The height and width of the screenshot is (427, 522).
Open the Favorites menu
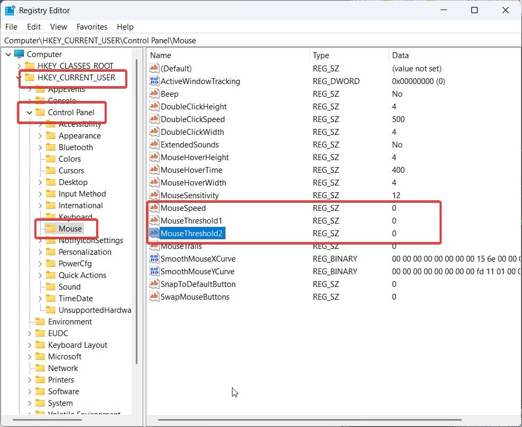(x=91, y=26)
